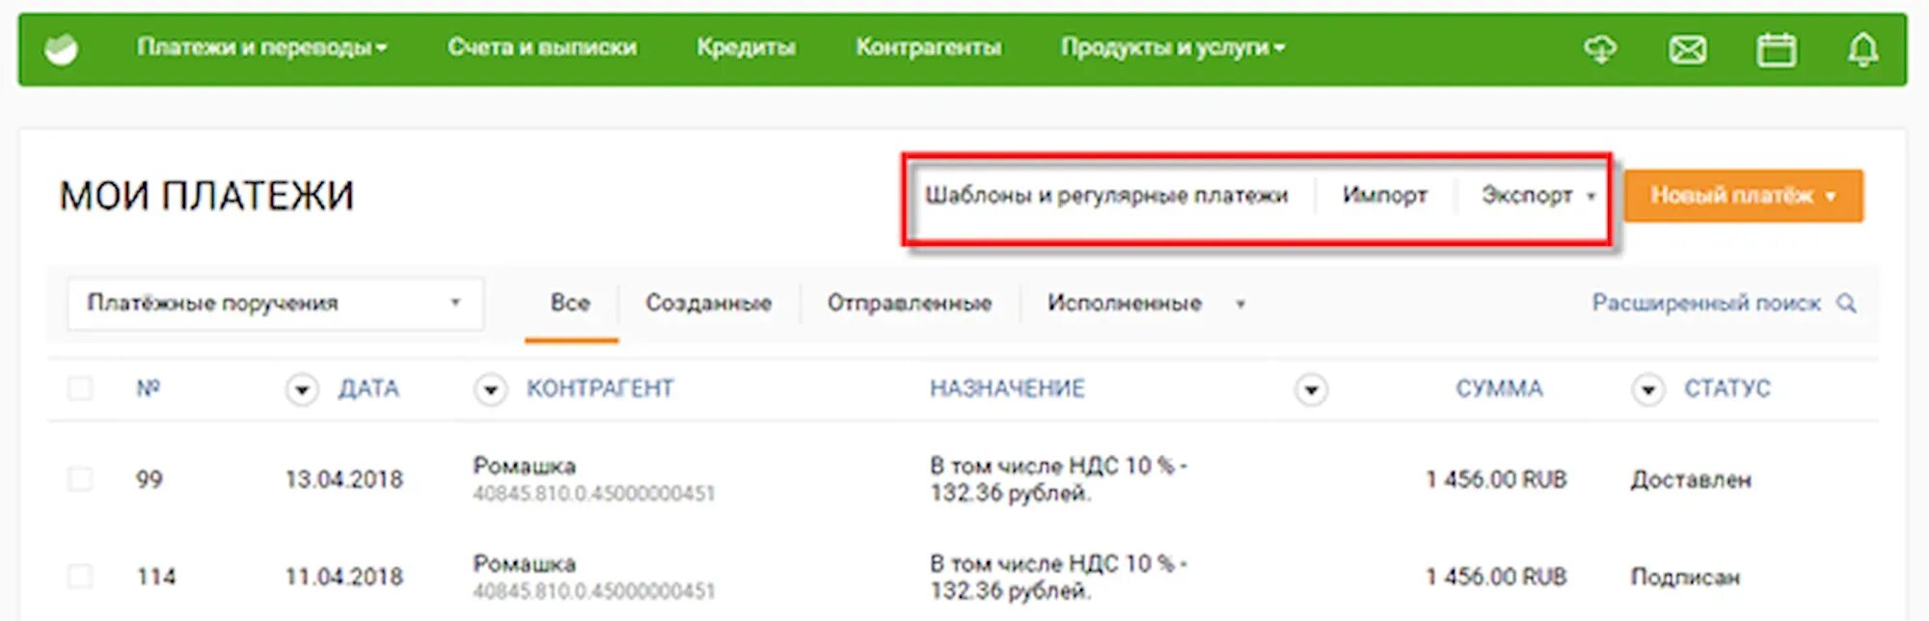Sort by СТАТУС column header
The image size is (1929, 621).
pyautogui.click(x=1727, y=389)
